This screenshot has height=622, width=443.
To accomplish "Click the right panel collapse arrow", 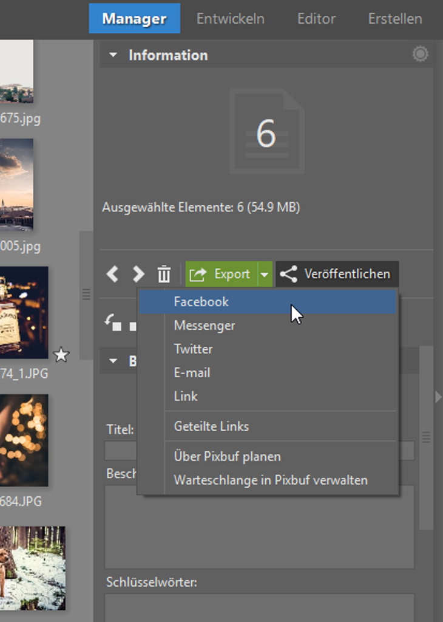I will (438, 397).
